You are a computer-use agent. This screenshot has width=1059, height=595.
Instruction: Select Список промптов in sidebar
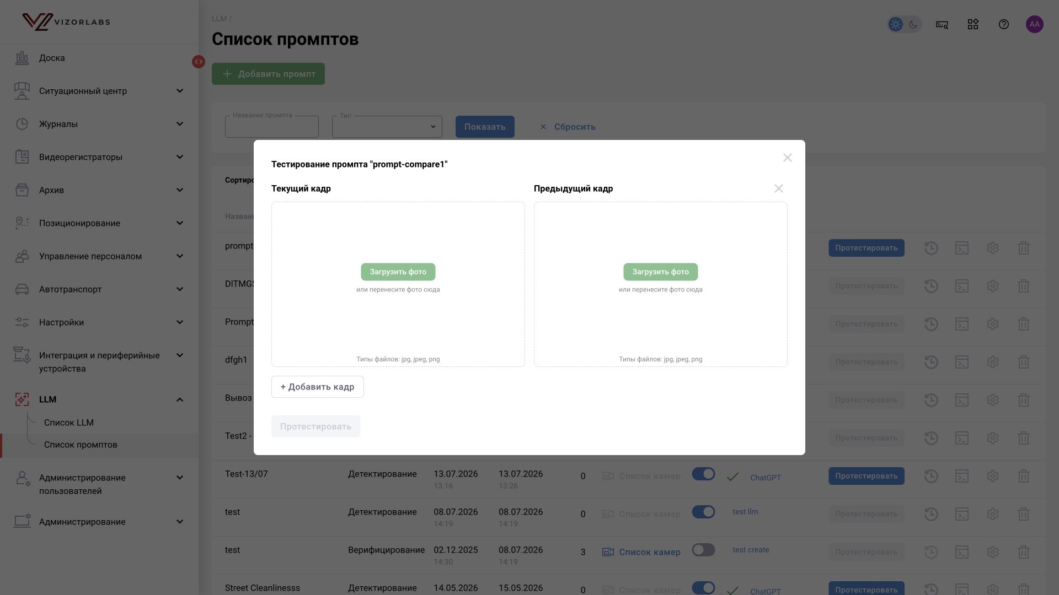(x=81, y=445)
